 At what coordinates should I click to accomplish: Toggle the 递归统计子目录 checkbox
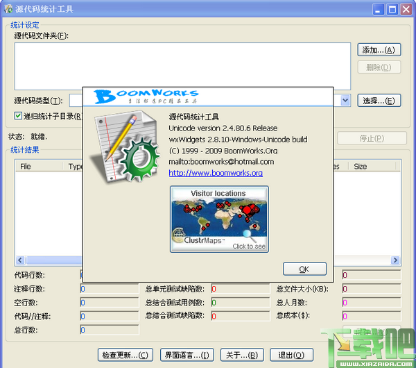coord(18,116)
